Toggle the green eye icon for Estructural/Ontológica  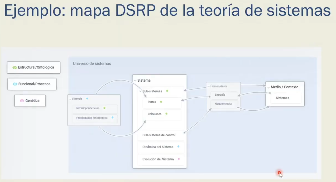[15, 68]
